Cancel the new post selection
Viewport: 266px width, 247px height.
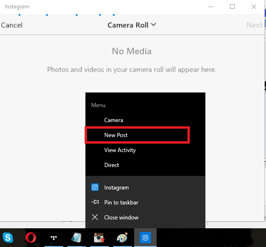12,25
